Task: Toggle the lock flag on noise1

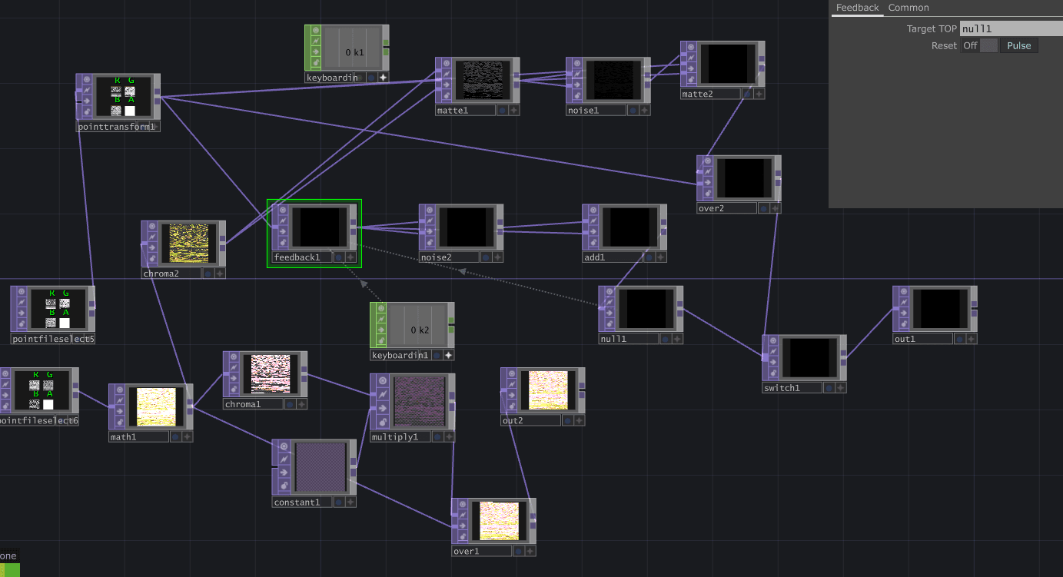Action: [x=578, y=96]
